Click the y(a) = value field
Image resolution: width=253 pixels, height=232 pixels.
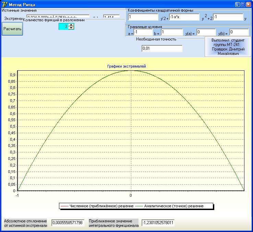(206, 32)
